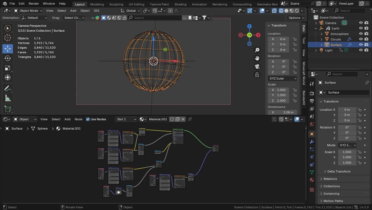Expand the Relations panel
372x210 pixels.
[x=330, y=179]
